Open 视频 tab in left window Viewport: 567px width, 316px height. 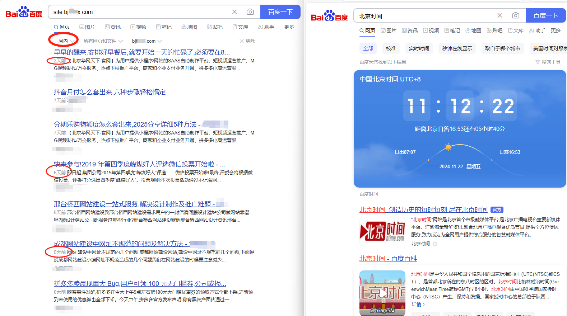pos(138,27)
